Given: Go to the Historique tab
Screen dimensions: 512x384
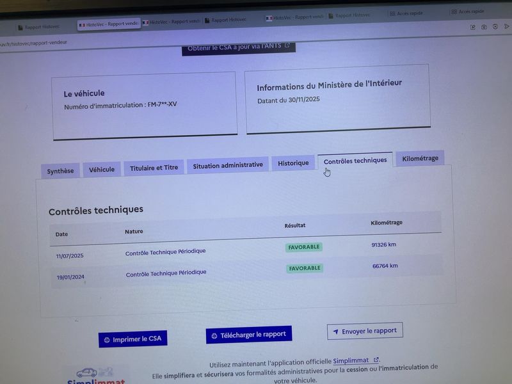Looking at the screenshot, I should click(293, 163).
